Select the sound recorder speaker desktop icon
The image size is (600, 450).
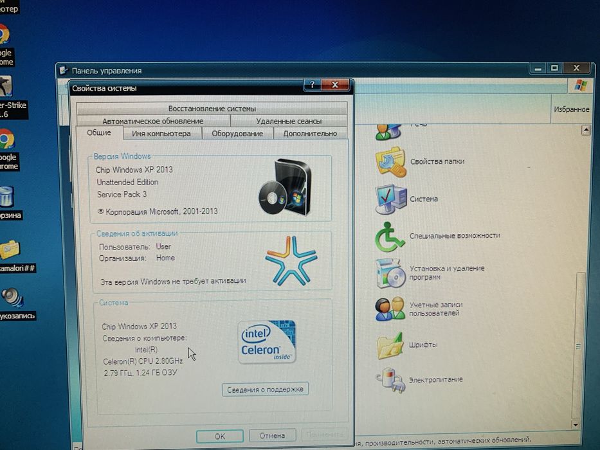click(x=12, y=298)
